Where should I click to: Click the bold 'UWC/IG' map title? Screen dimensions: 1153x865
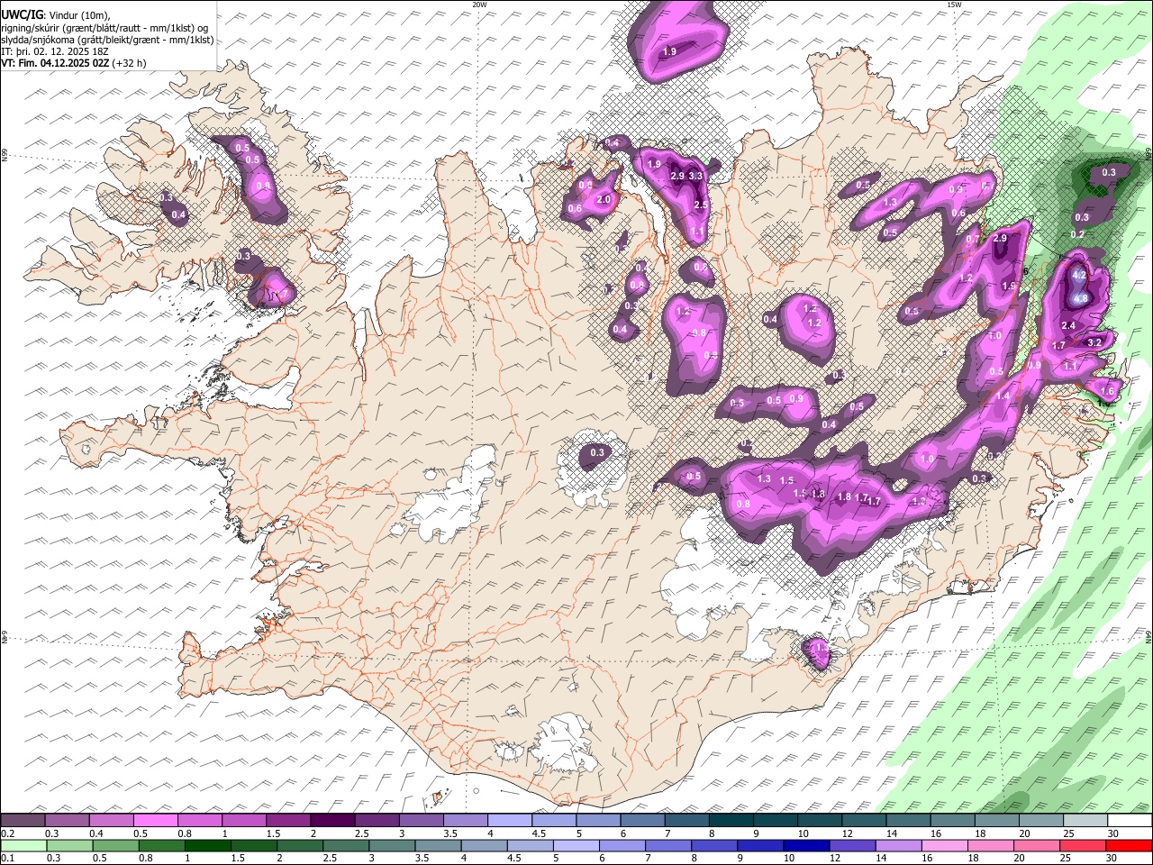[x=20, y=15]
